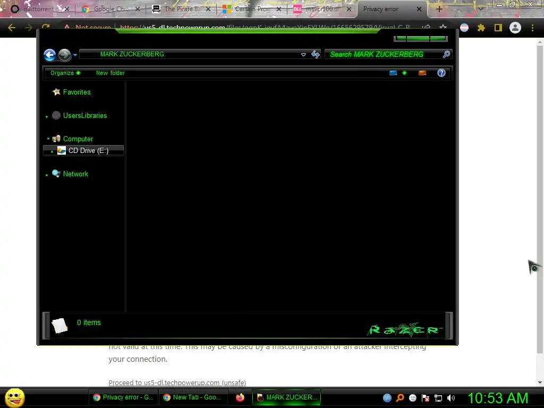Open Start menu smiley button
This screenshot has width=544, height=408.
[15, 397]
